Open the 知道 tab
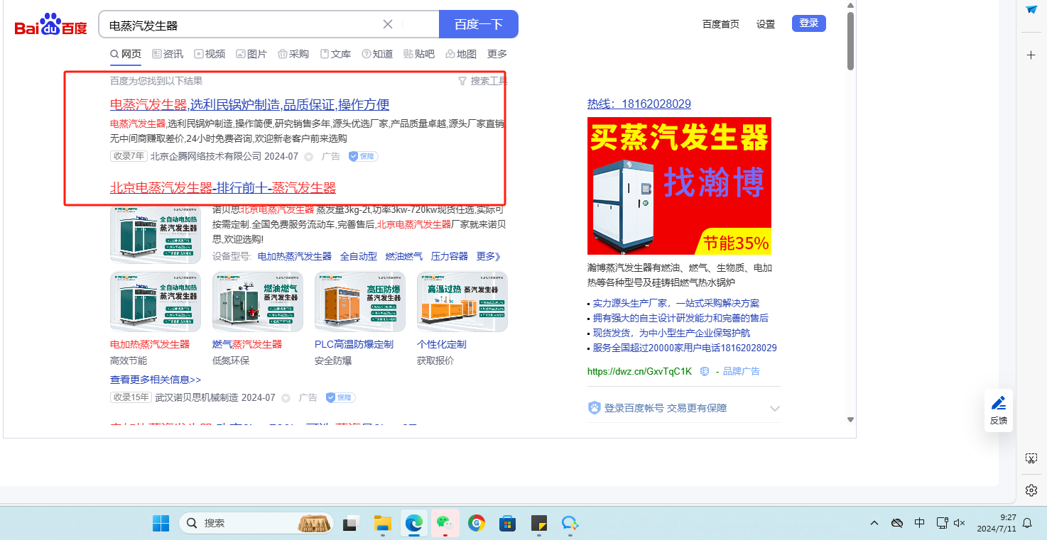 (377, 54)
